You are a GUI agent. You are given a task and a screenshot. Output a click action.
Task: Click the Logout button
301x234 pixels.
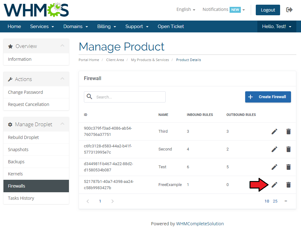tap(268, 10)
